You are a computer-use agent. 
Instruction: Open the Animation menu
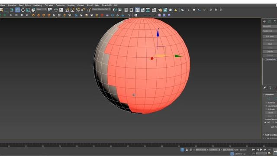click(12, 5)
